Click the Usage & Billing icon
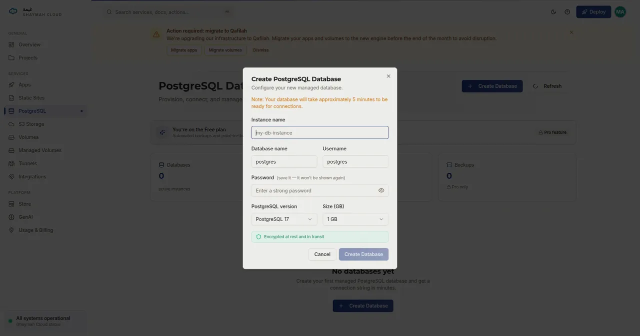Viewport: 640px width, 336px height. coord(11,230)
